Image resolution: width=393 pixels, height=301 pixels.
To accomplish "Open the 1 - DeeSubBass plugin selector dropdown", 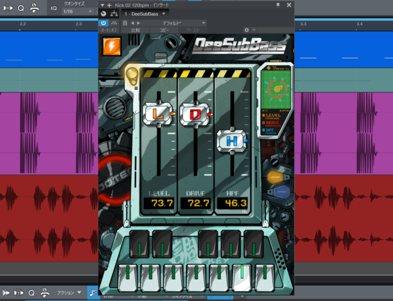I will click(x=145, y=14).
